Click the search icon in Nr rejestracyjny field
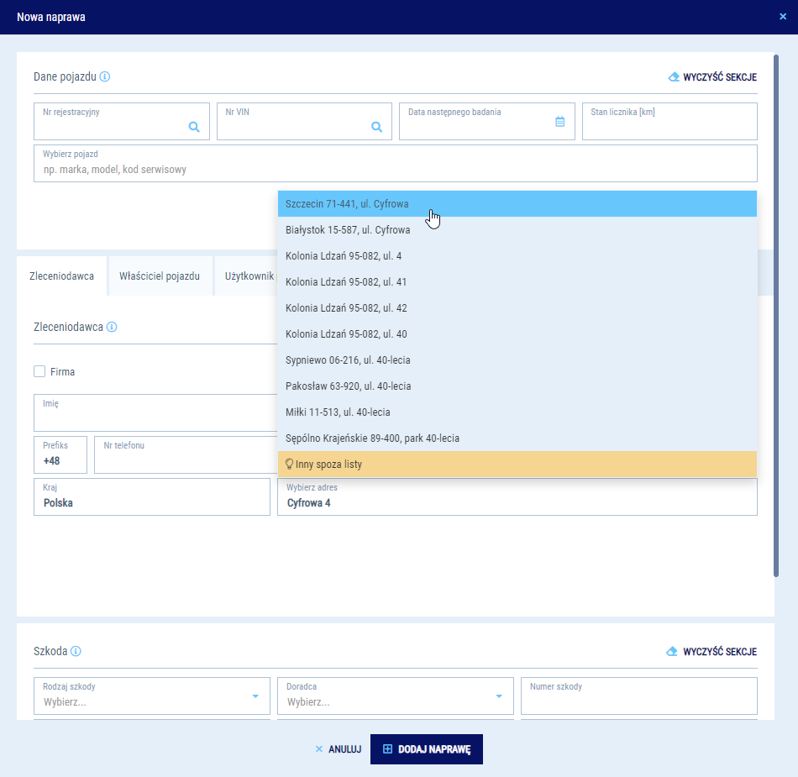The image size is (798, 777). 194,127
